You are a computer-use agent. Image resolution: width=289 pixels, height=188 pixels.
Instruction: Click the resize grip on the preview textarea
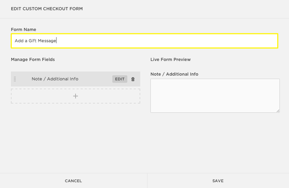point(278,111)
